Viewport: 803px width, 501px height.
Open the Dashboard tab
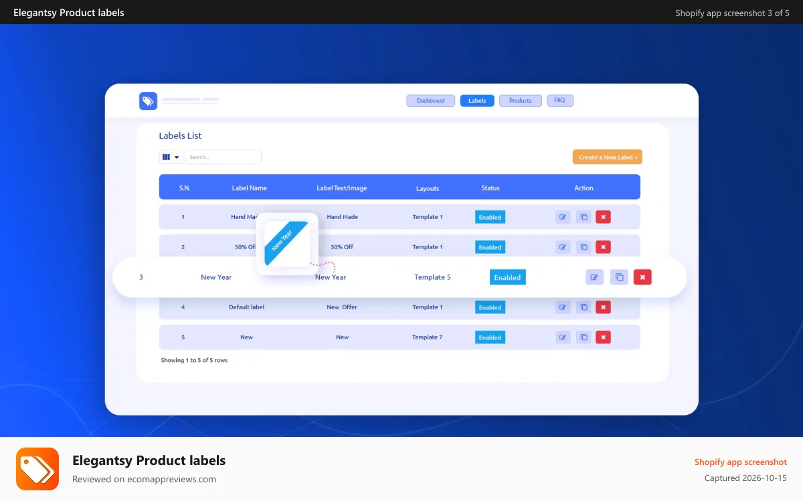(x=430, y=101)
